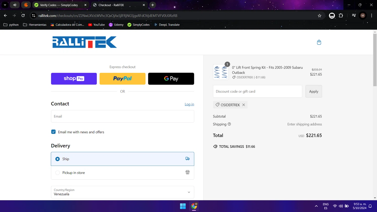This screenshot has height=212, width=377.
Task: Click the Chrome taskbar icon
Action: click(194, 206)
